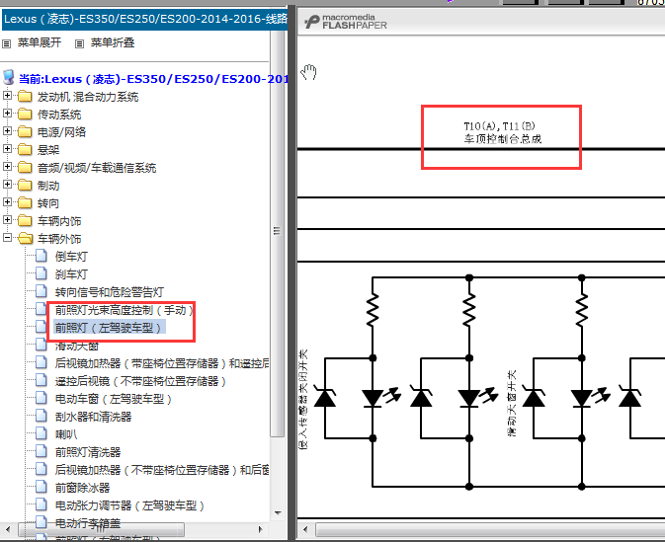Click the Lexus ES350/ES250/ES200 title bar

145,20
